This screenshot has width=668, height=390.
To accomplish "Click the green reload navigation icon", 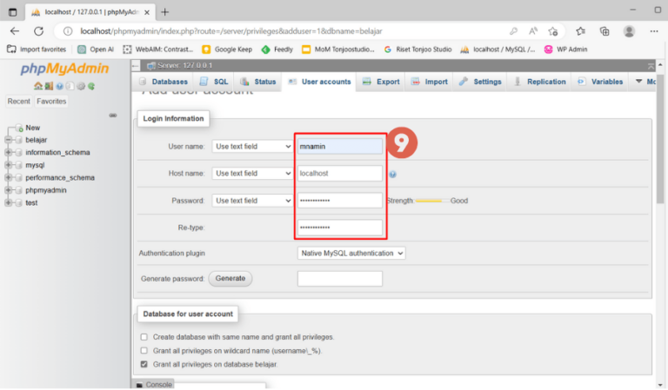I will point(91,86).
